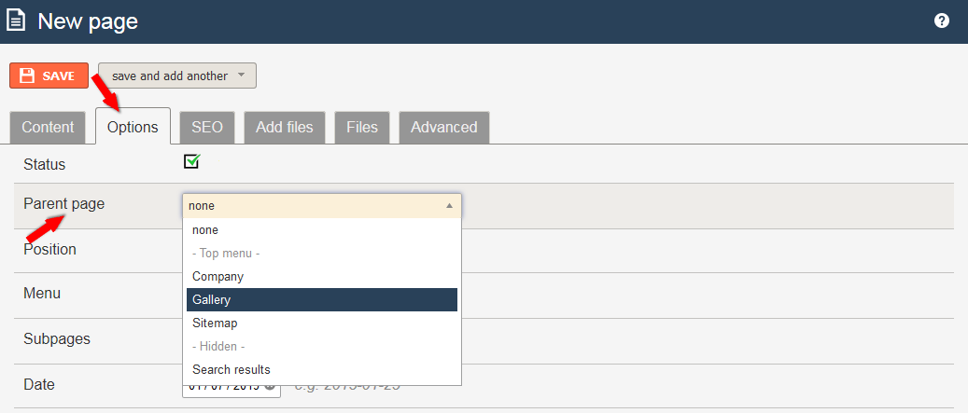Open the SEO tab
Image resolution: width=968 pixels, height=413 pixels.
click(207, 128)
